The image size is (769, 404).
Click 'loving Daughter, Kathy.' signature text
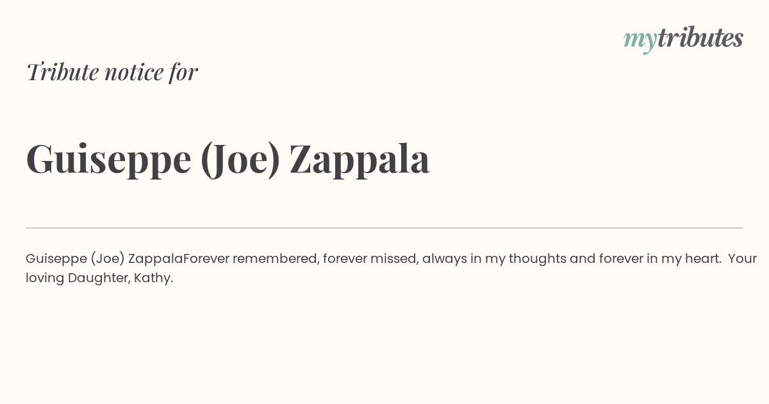click(x=99, y=278)
